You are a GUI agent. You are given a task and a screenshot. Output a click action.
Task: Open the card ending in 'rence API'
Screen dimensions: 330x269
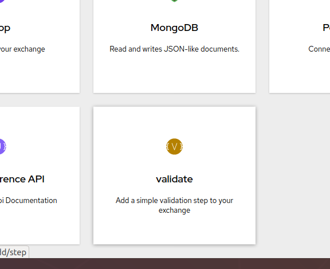click(22, 179)
